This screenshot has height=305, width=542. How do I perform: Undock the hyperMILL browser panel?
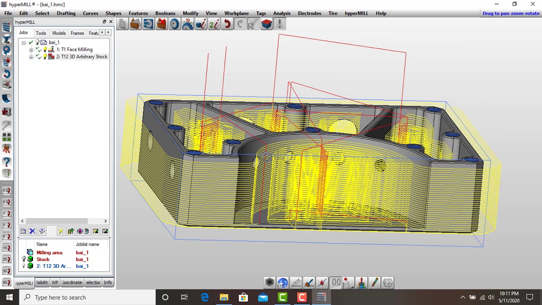pos(104,22)
